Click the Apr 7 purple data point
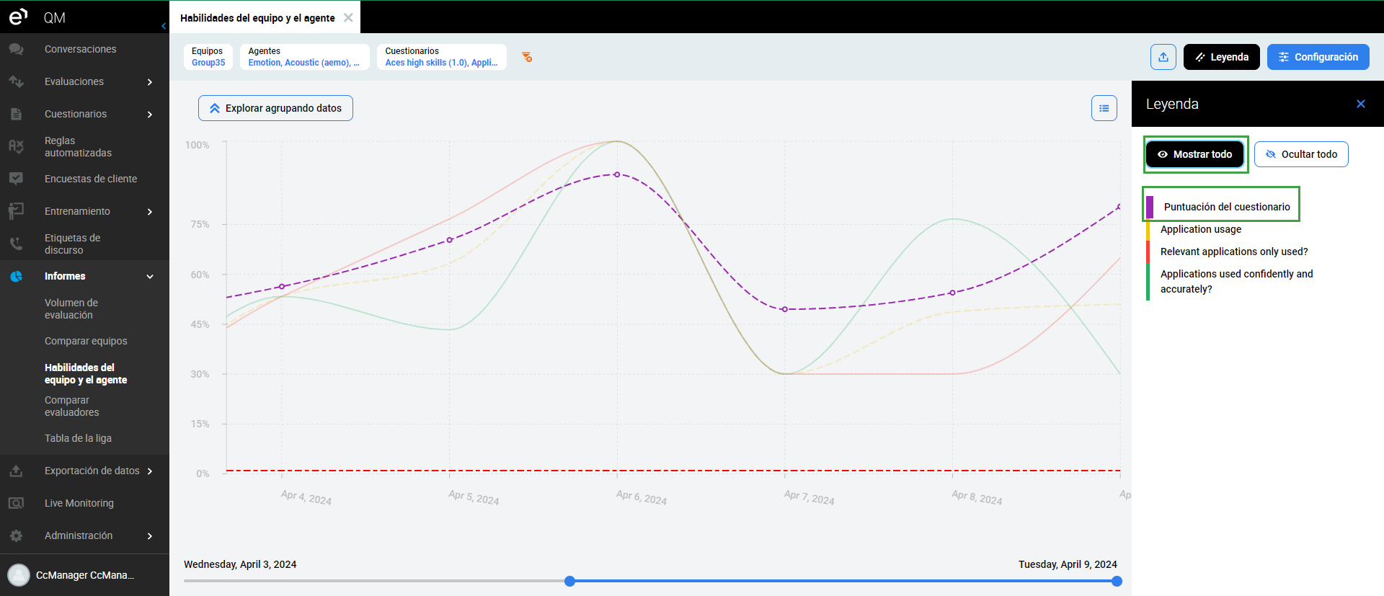This screenshot has height=596, width=1384. pyautogui.click(x=785, y=309)
